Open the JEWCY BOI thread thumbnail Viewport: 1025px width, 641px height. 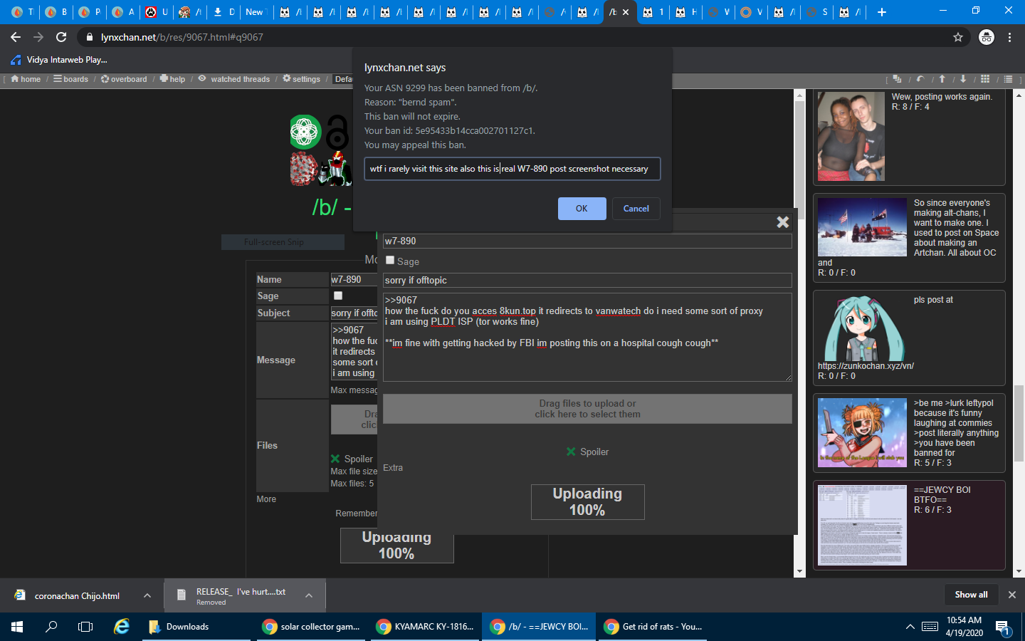pos(862,525)
